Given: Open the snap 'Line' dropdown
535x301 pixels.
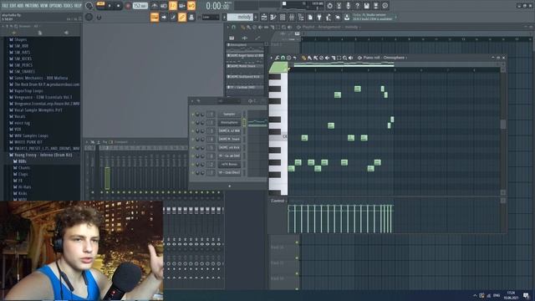Looking at the screenshot, I should [211, 17].
